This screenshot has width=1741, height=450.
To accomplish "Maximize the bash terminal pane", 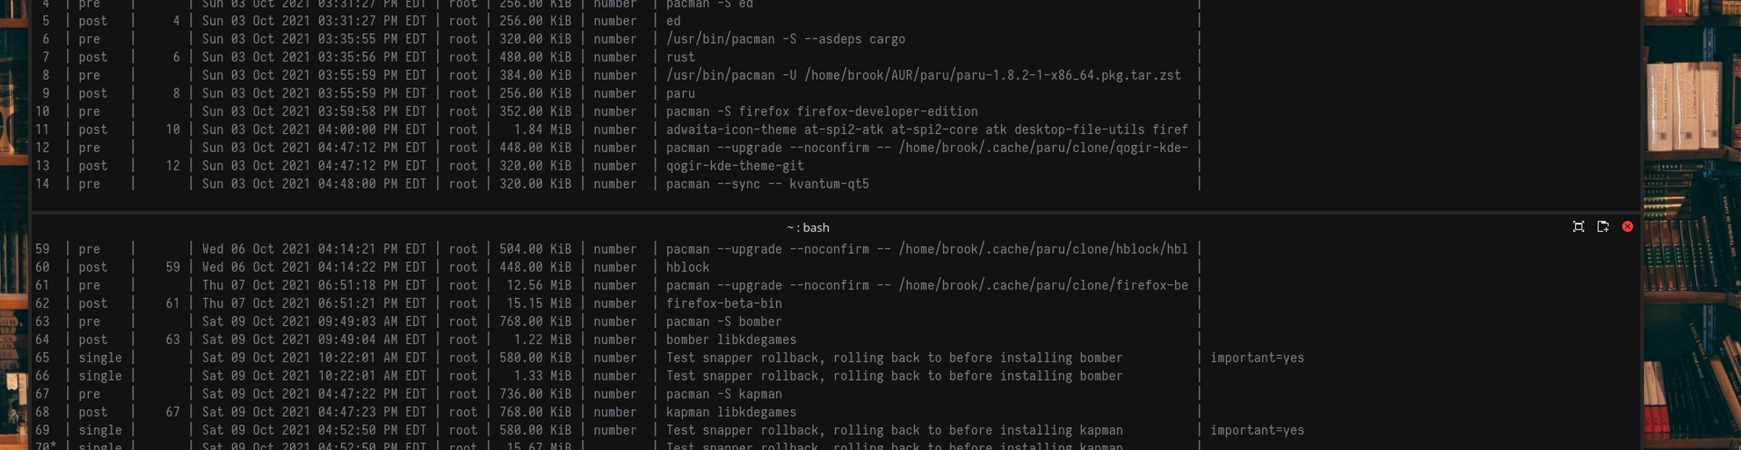I will click(x=1578, y=227).
